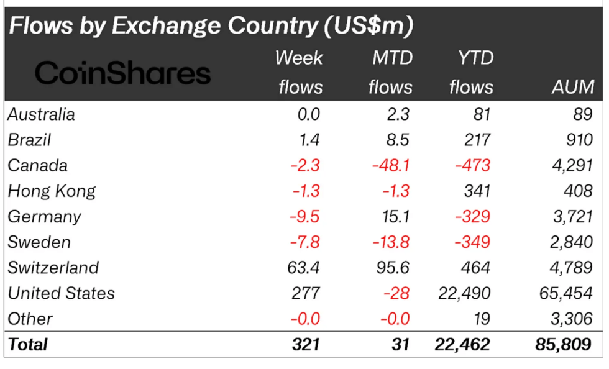Click the Week flows column header
The width and height of the screenshot is (609, 369).
pyautogui.click(x=300, y=72)
